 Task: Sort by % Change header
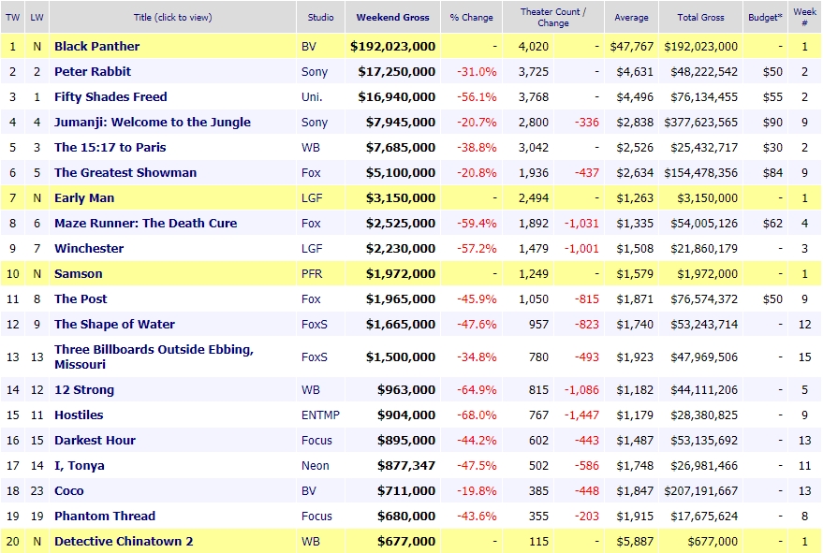[x=471, y=18]
